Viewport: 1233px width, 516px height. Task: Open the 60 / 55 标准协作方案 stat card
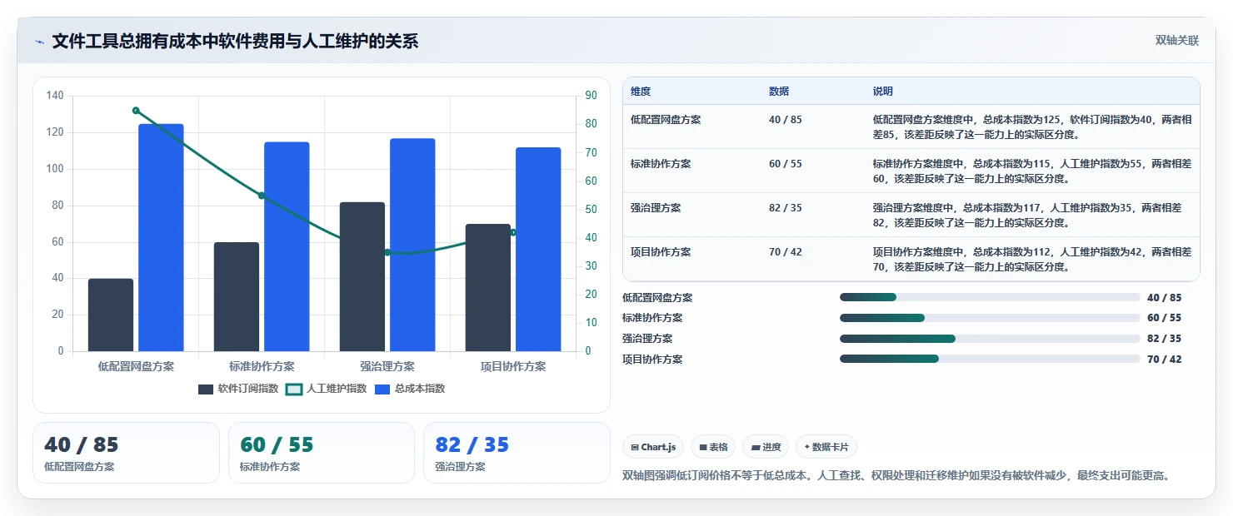322,453
